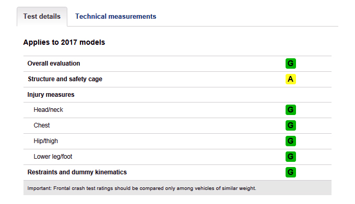Click the Applies to 2017 models heading

(x=64, y=42)
